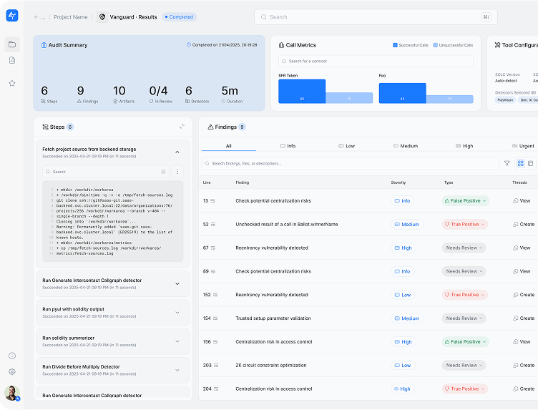Open the info icon in left sidebar
This screenshot has height=410, width=538.
pyautogui.click(x=12, y=356)
